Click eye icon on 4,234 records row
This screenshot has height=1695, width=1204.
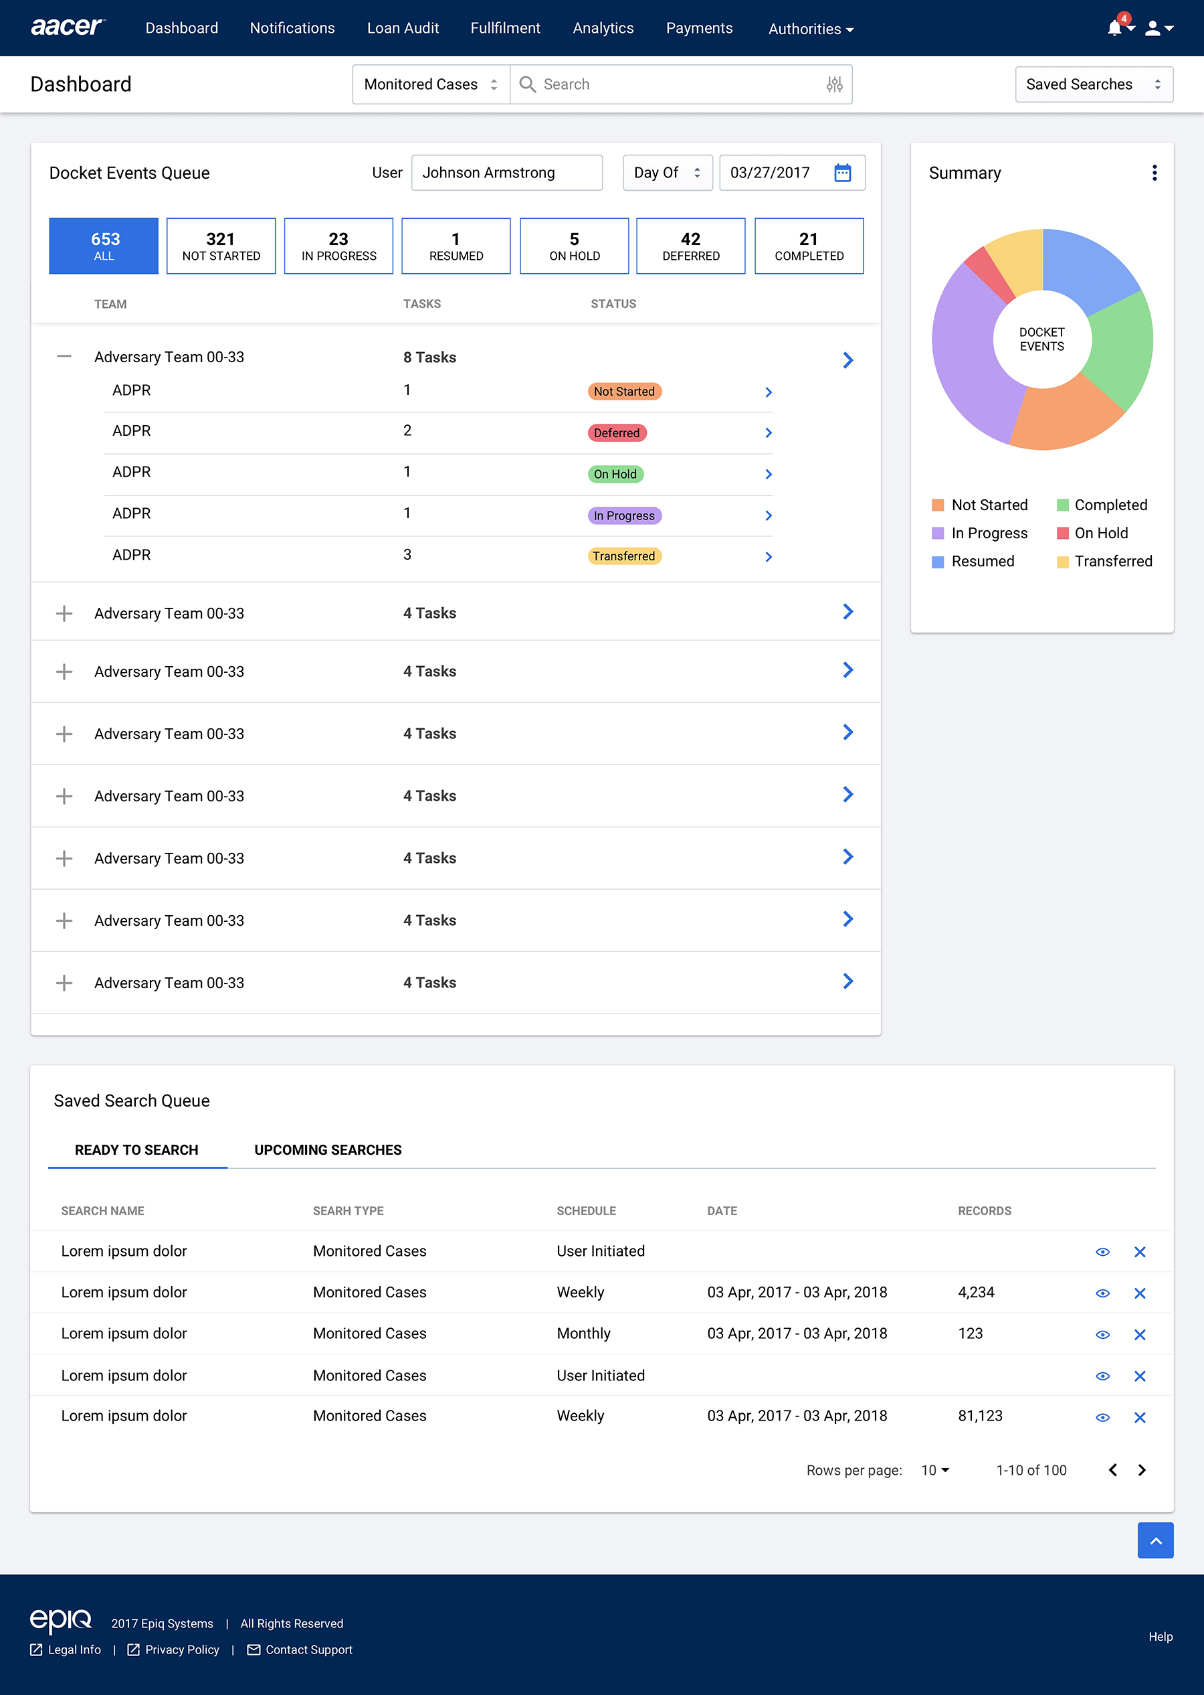[x=1102, y=1293]
